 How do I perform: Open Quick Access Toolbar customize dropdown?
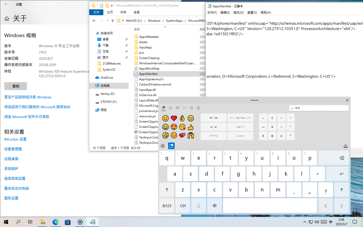[x=112, y=6]
